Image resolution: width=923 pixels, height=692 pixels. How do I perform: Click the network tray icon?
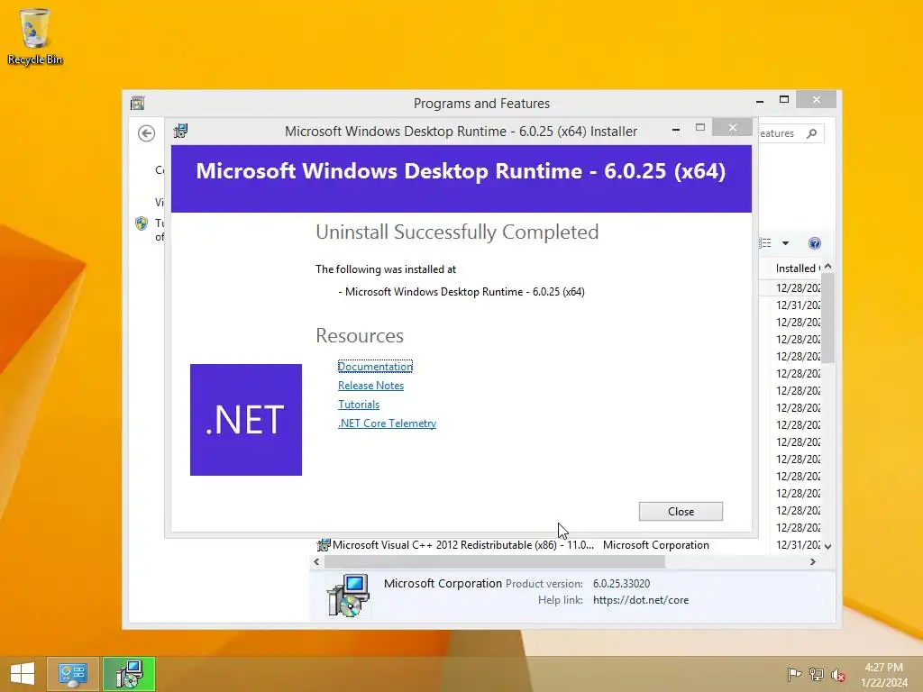816,674
